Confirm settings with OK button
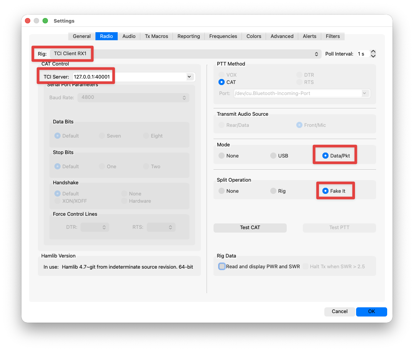Screen dimensions: 414x351 pos(371,312)
